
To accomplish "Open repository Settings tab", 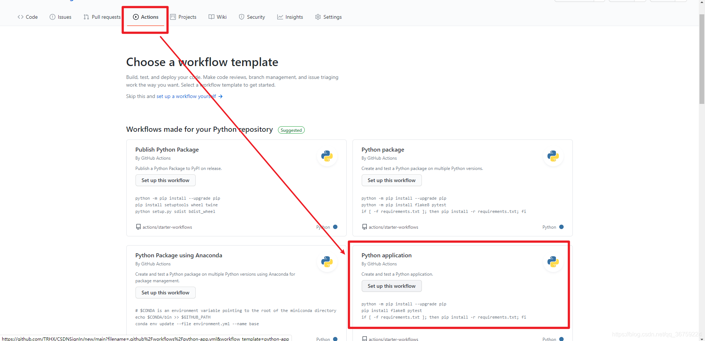I will (x=328, y=17).
